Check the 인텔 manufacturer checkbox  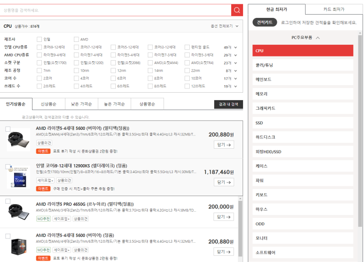(x=39, y=40)
